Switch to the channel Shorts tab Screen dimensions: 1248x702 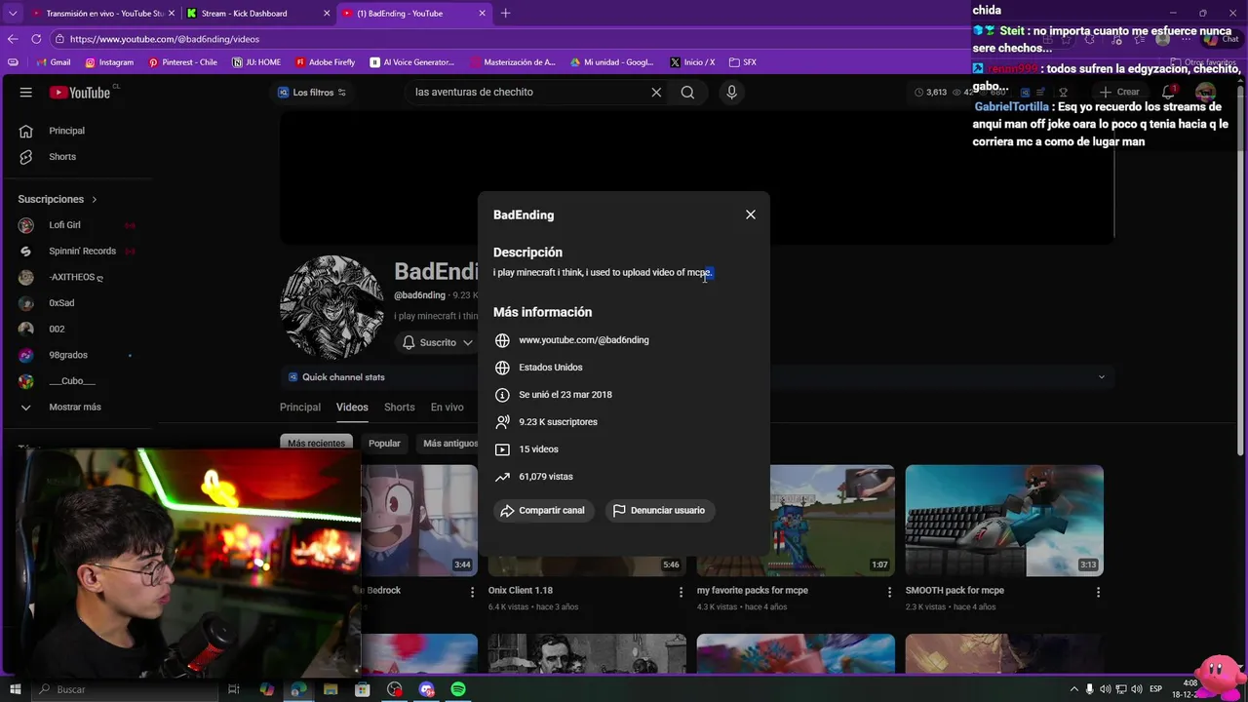click(x=399, y=408)
